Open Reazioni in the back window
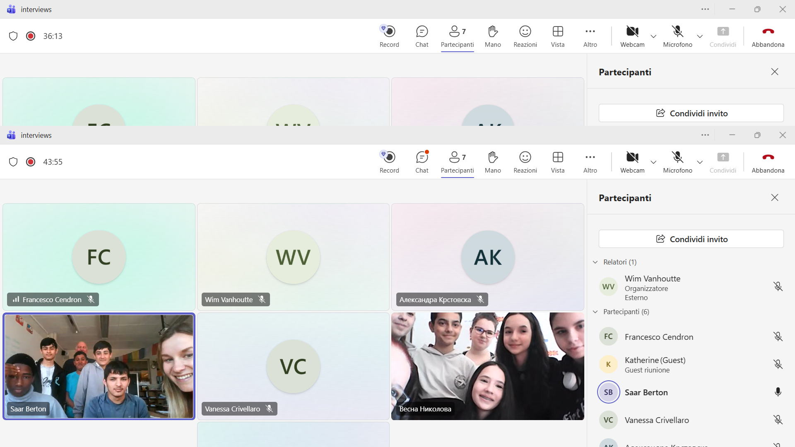 pos(525,36)
